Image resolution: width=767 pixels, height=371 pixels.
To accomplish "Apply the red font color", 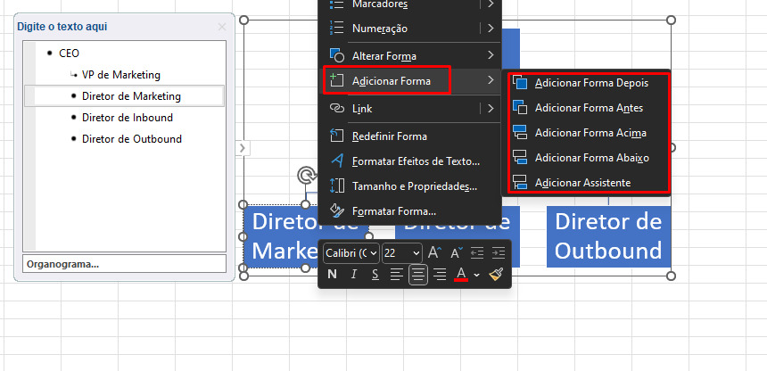I will point(461,275).
